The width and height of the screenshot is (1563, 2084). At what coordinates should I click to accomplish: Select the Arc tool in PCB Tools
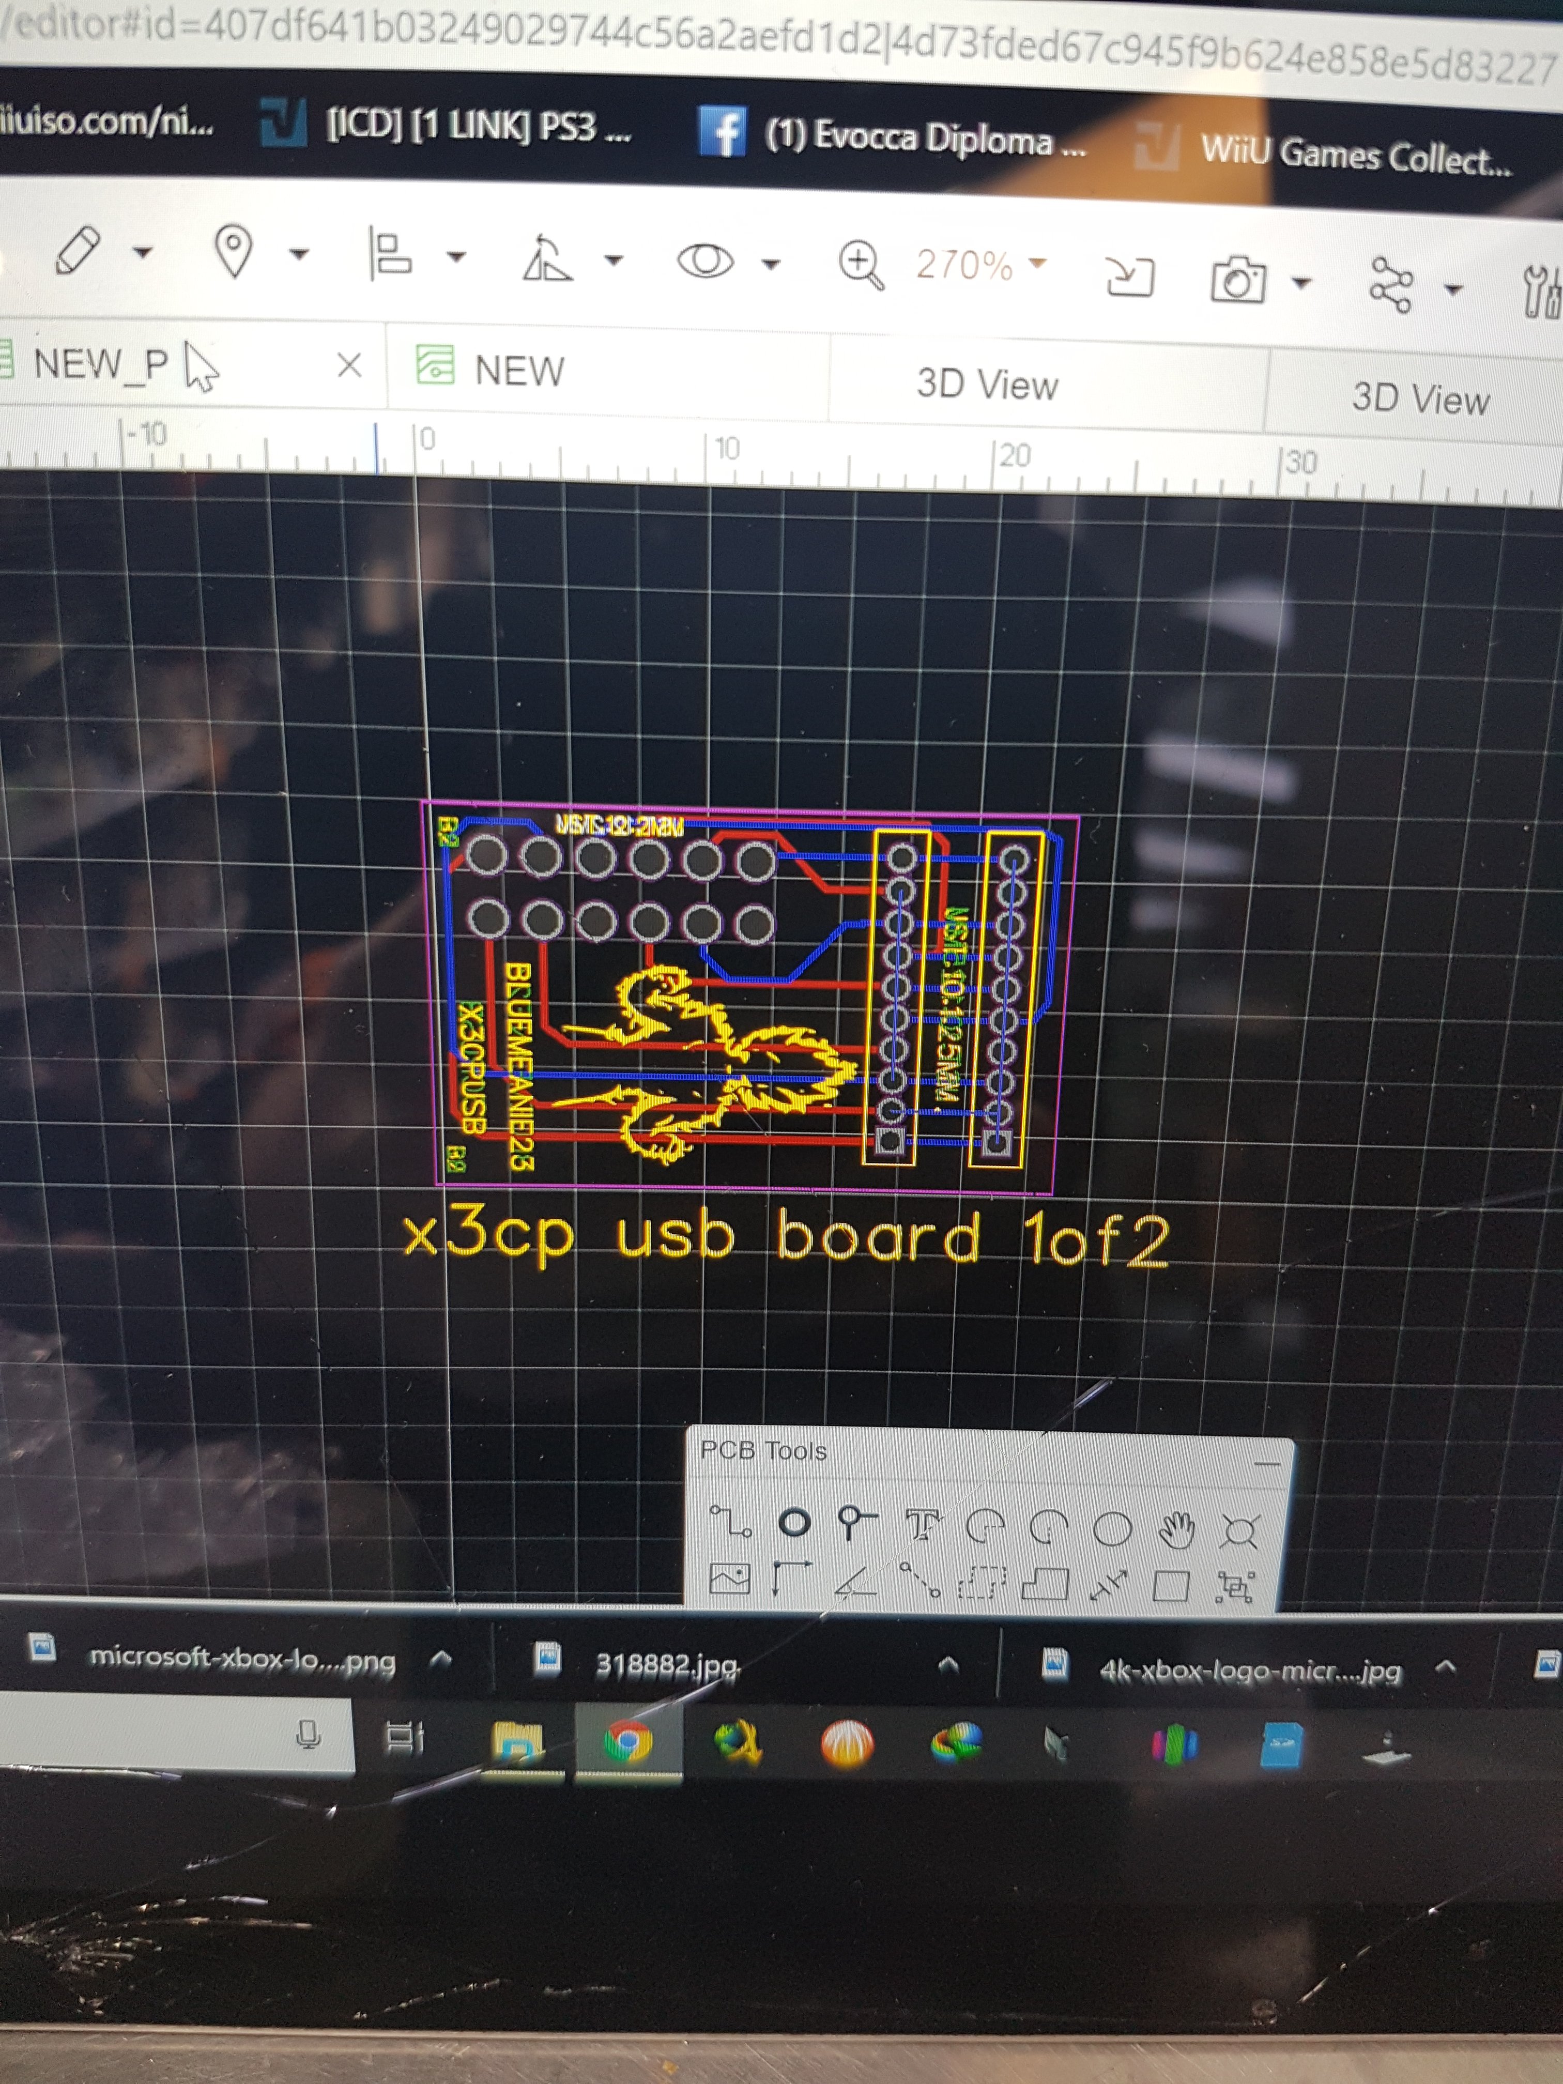pyautogui.click(x=986, y=1526)
